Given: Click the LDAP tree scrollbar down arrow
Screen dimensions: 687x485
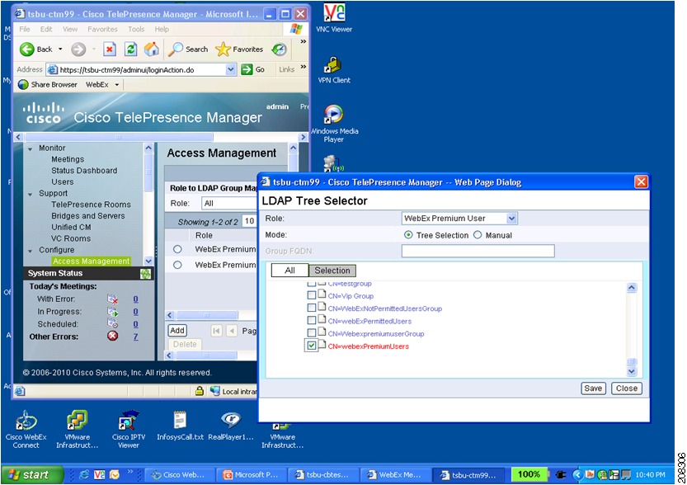Looking at the screenshot, I should click(x=632, y=371).
